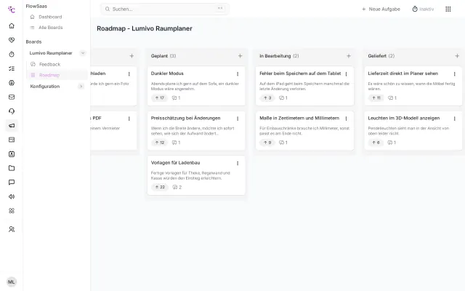Click the Geliefert column header
The height and width of the screenshot is (291, 465).
[x=381, y=56]
